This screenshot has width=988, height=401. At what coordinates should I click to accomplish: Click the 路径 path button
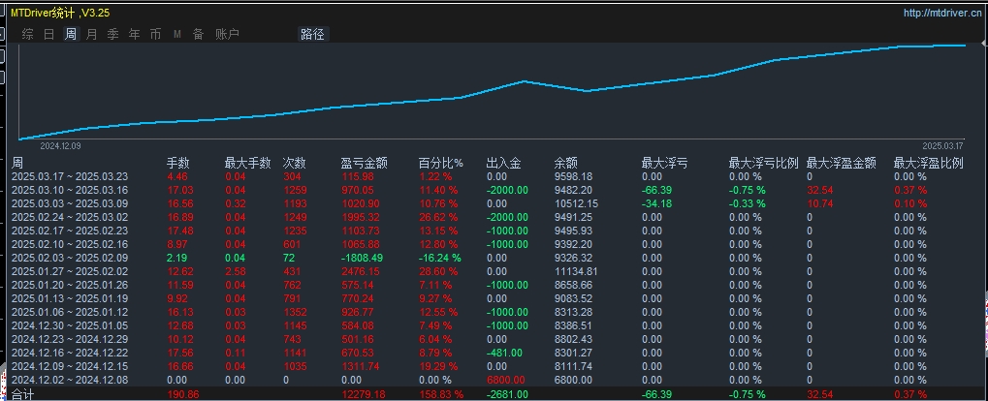[313, 34]
